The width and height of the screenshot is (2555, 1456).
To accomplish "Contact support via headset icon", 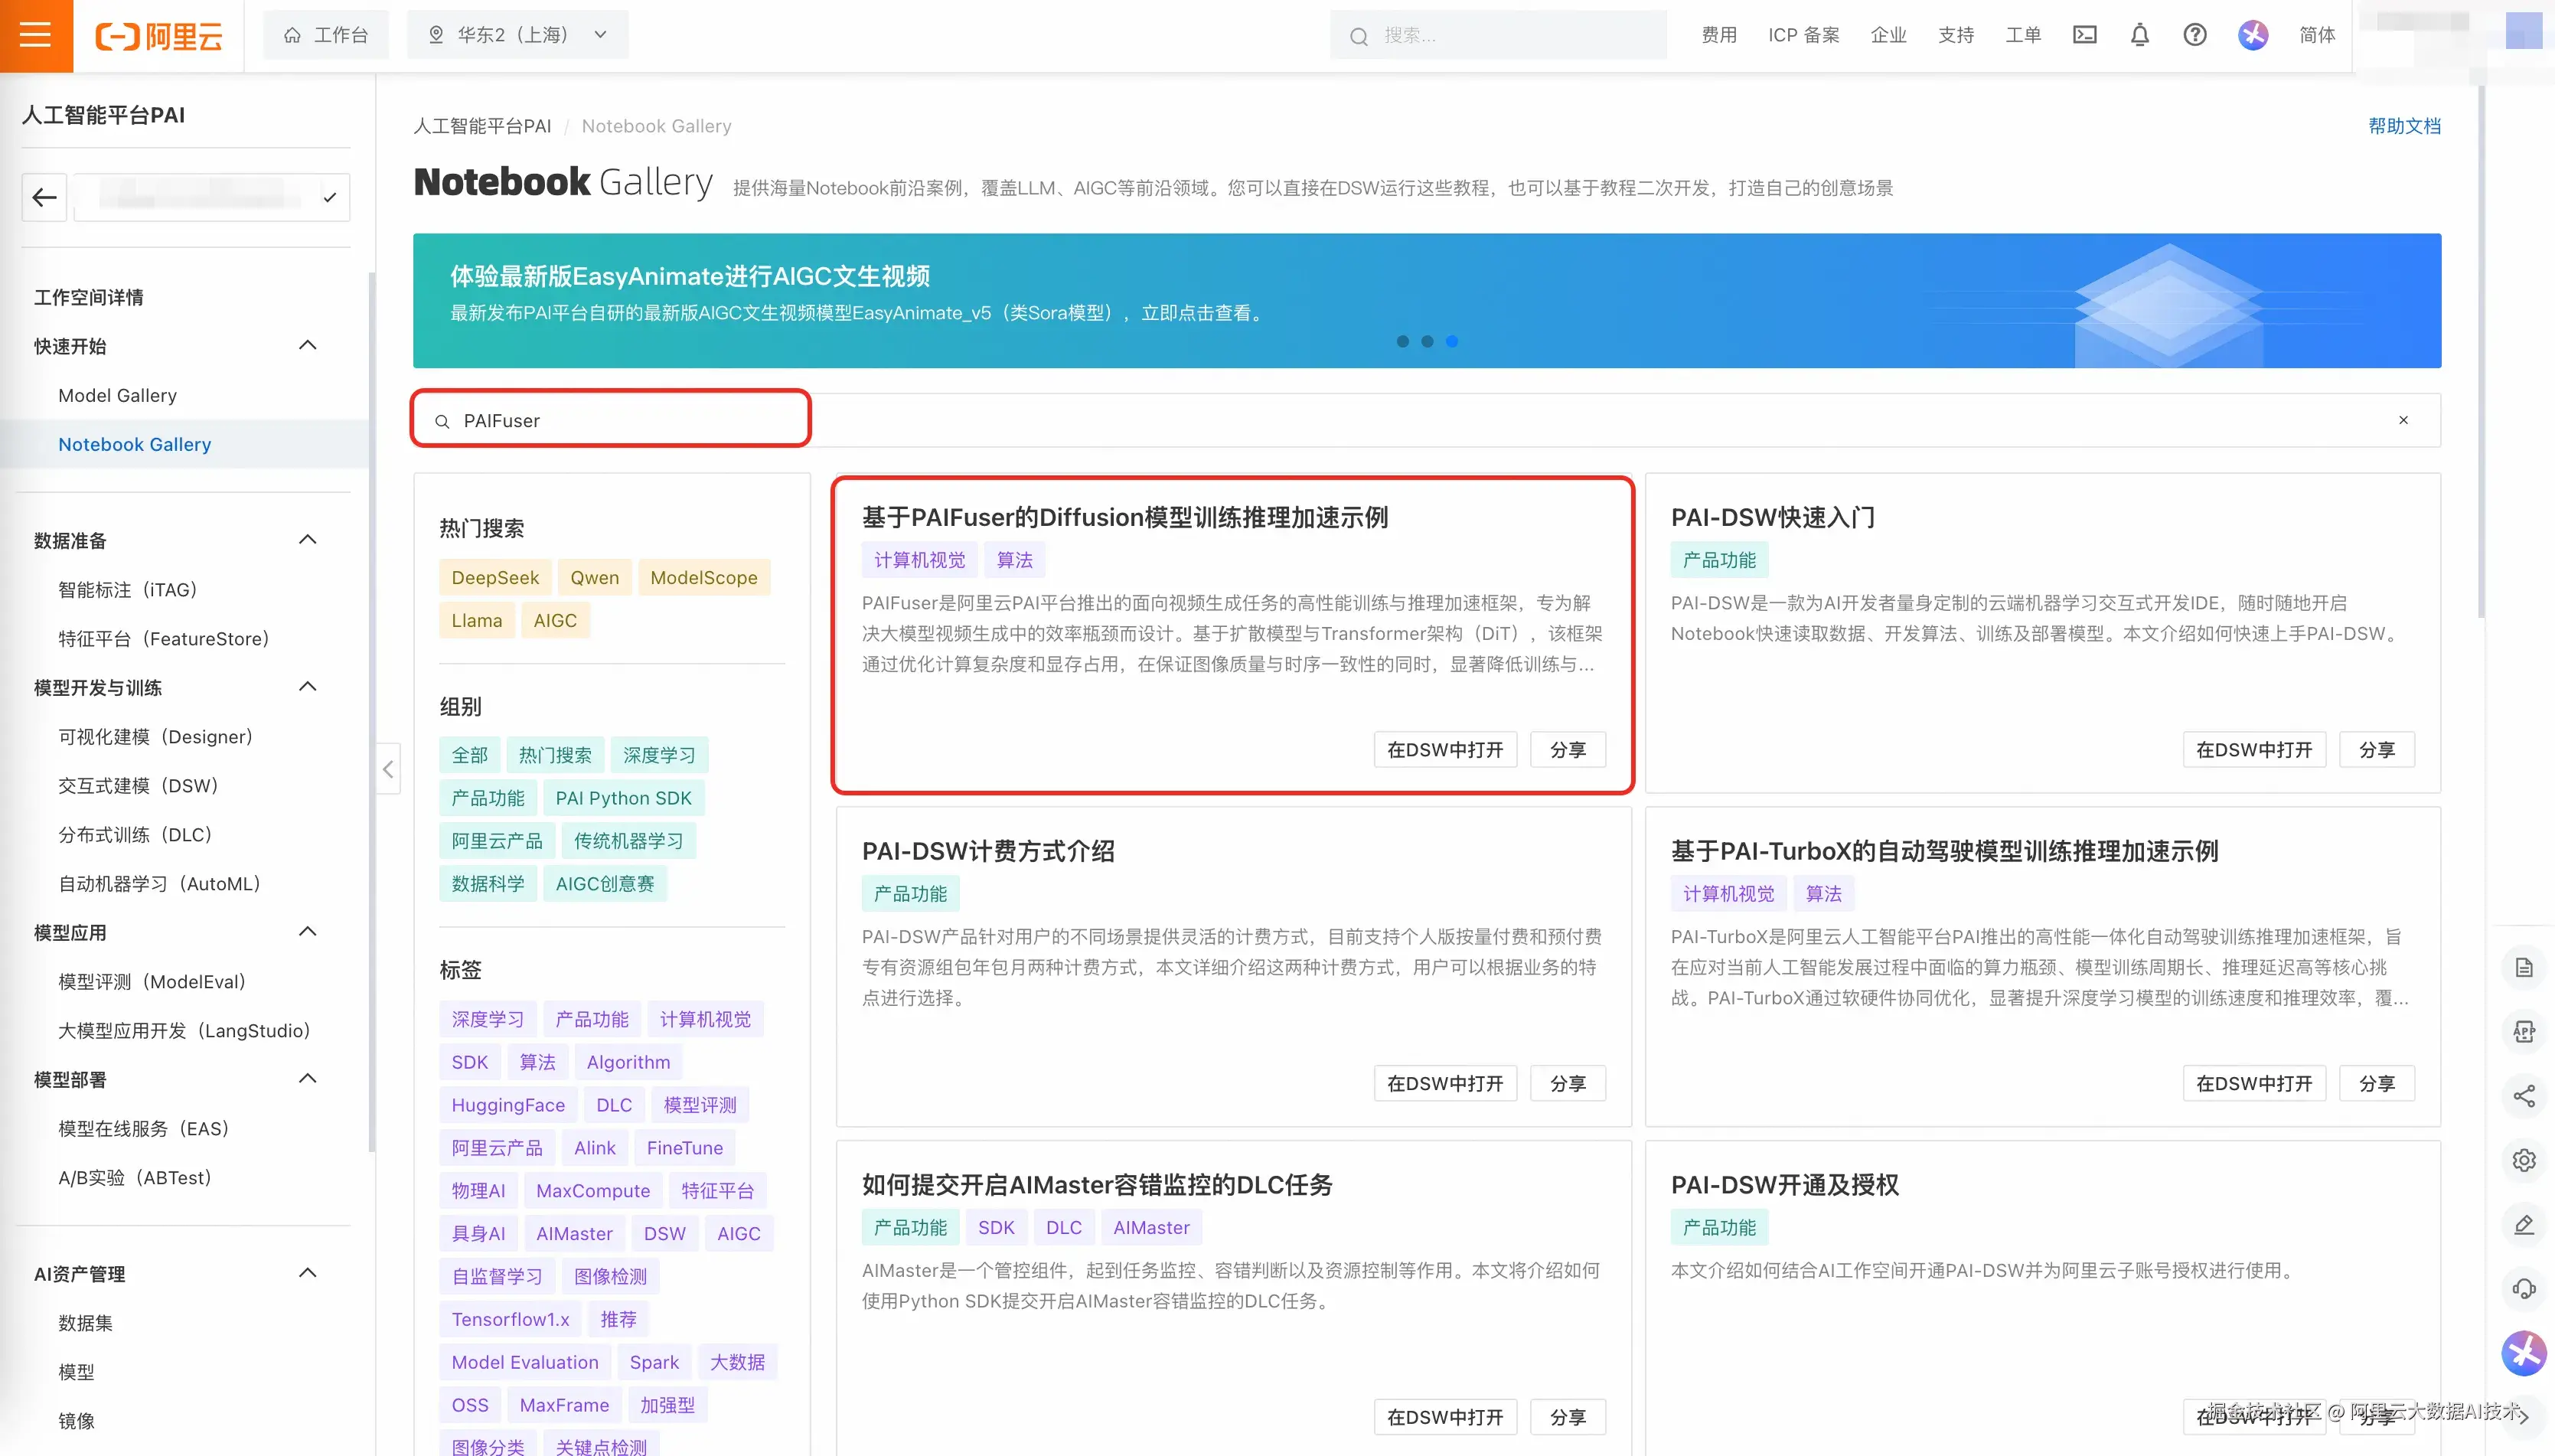I will click(x=2523, y=1288).
